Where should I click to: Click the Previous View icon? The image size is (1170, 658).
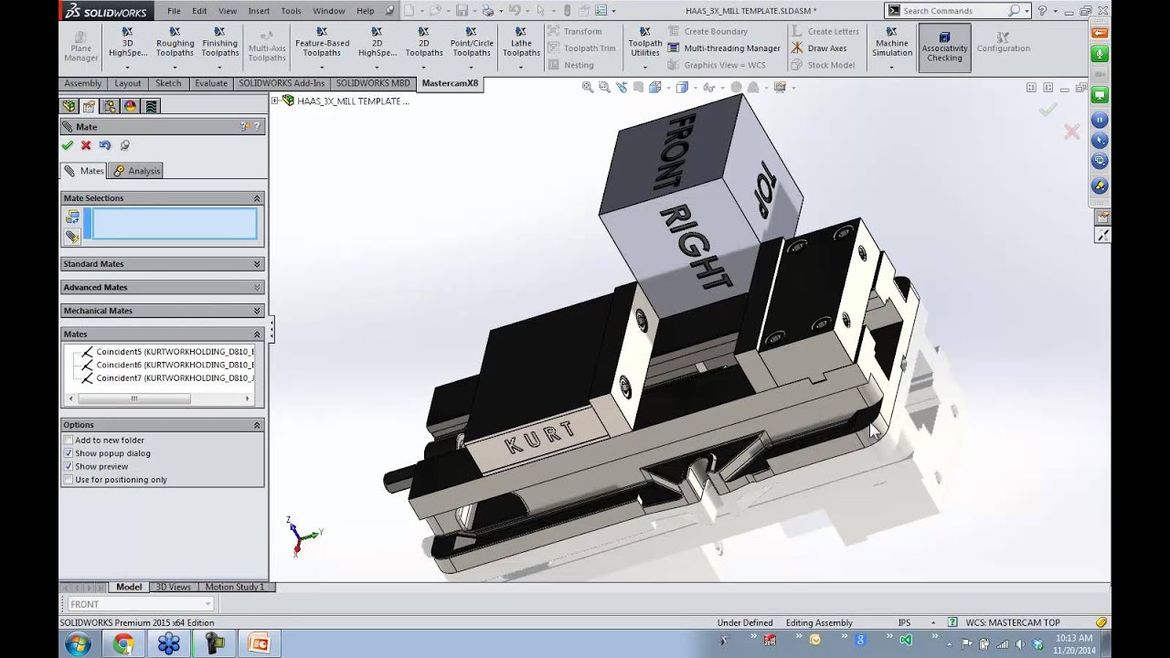(x=622, y=88)
